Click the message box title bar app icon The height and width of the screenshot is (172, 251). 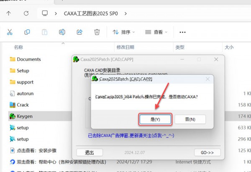click(95, 79)
